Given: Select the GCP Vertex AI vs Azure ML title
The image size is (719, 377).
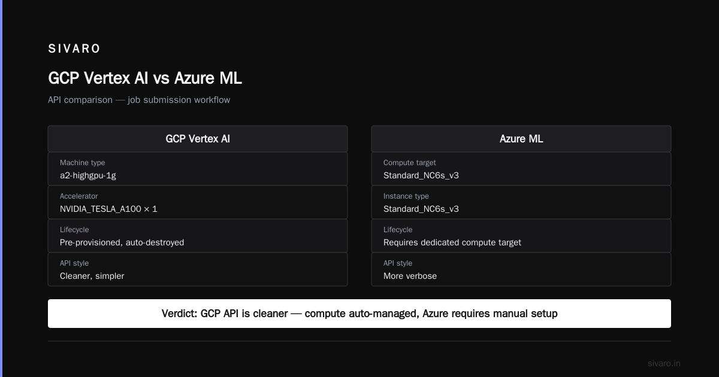Looking at the screenshot, I should (145, 78).
